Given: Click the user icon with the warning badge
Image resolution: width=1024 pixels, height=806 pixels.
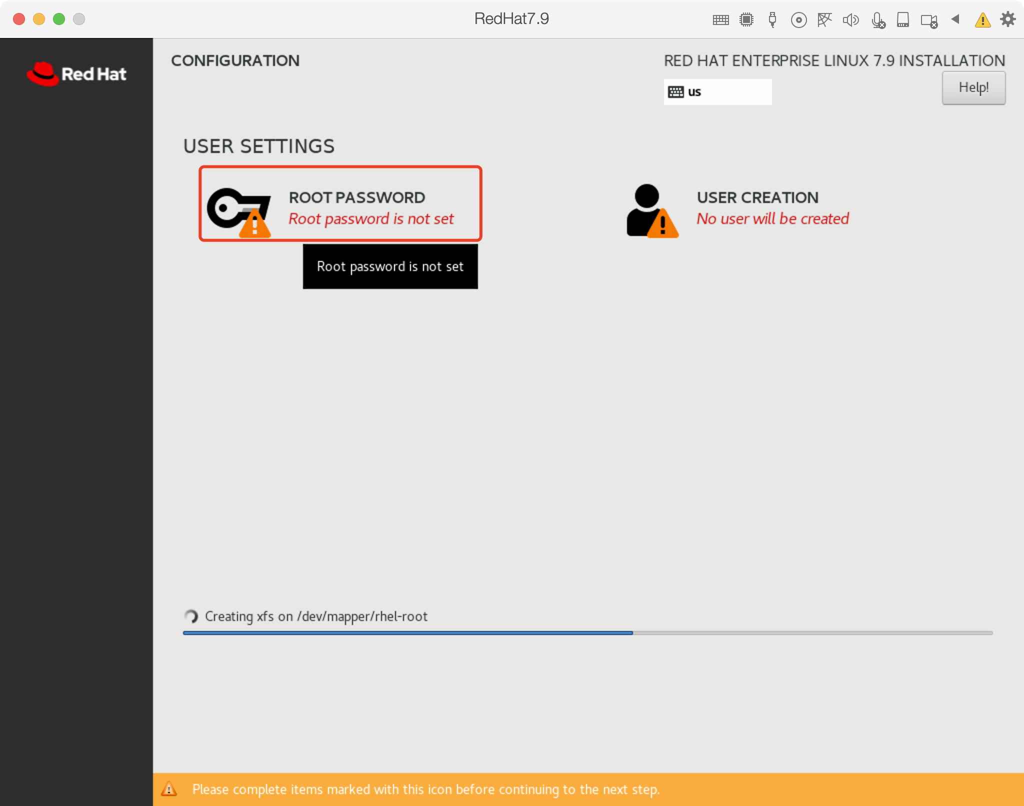Looking at the screenshot, I should [x=651, y=210].
